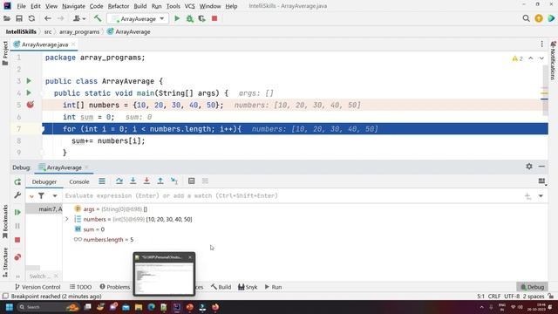This screenshot has width=558, height=314.
Task: Click the Evaluate expression input field
Action: (x=292, y=195)
